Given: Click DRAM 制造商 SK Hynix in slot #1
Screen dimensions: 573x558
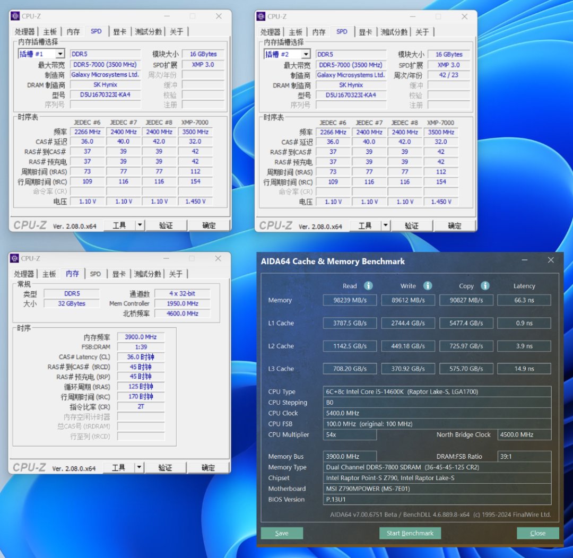Looking at the screenshot, I should [x=105, y=84].
